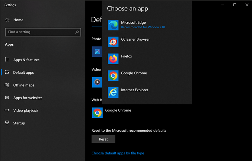Select CCleaner Browser label
Screen dimensions: 252x161
tap(135, 39)
